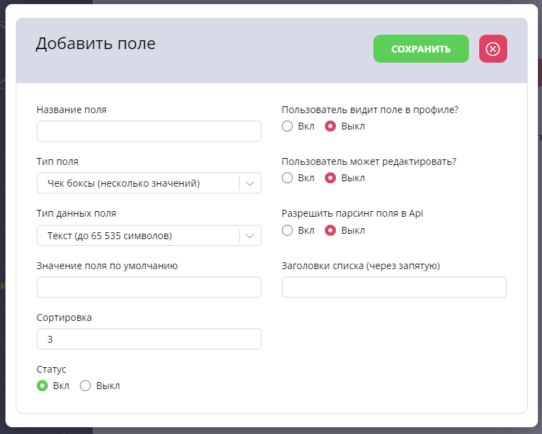This screenshot has height=434, width=542.
Task: Click the Пользователь может редактировать? label
Action: [x=369, y=161]
